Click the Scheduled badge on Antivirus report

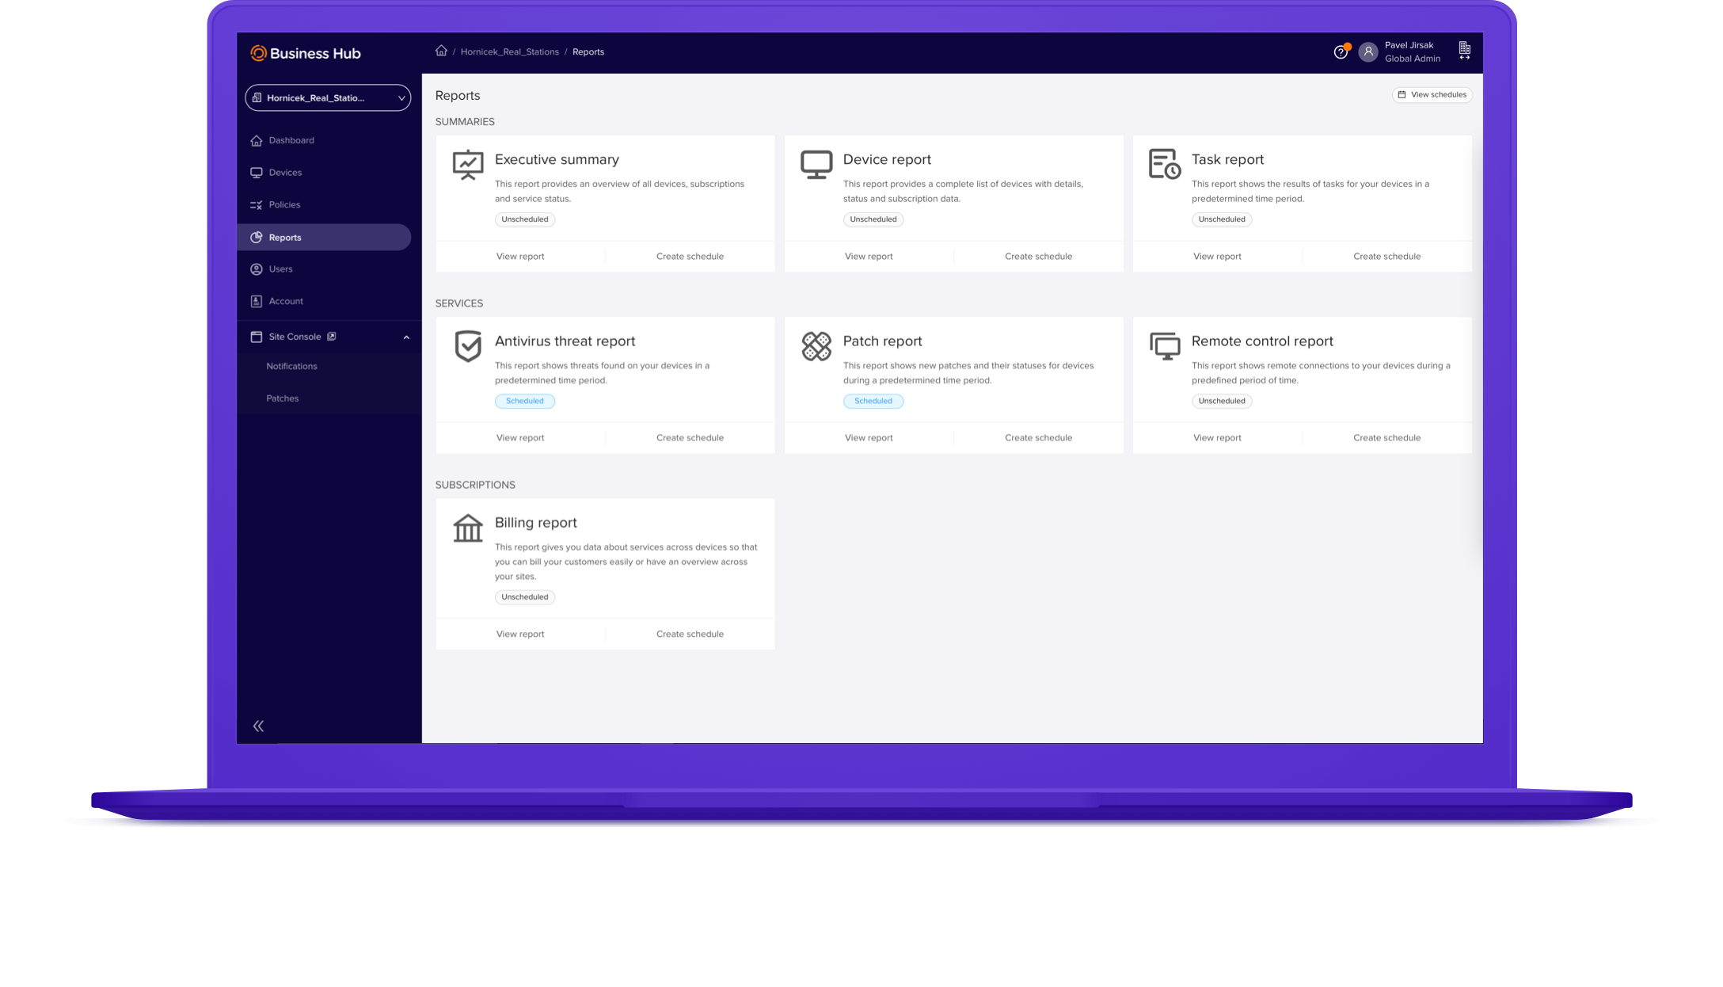[524, 401]
